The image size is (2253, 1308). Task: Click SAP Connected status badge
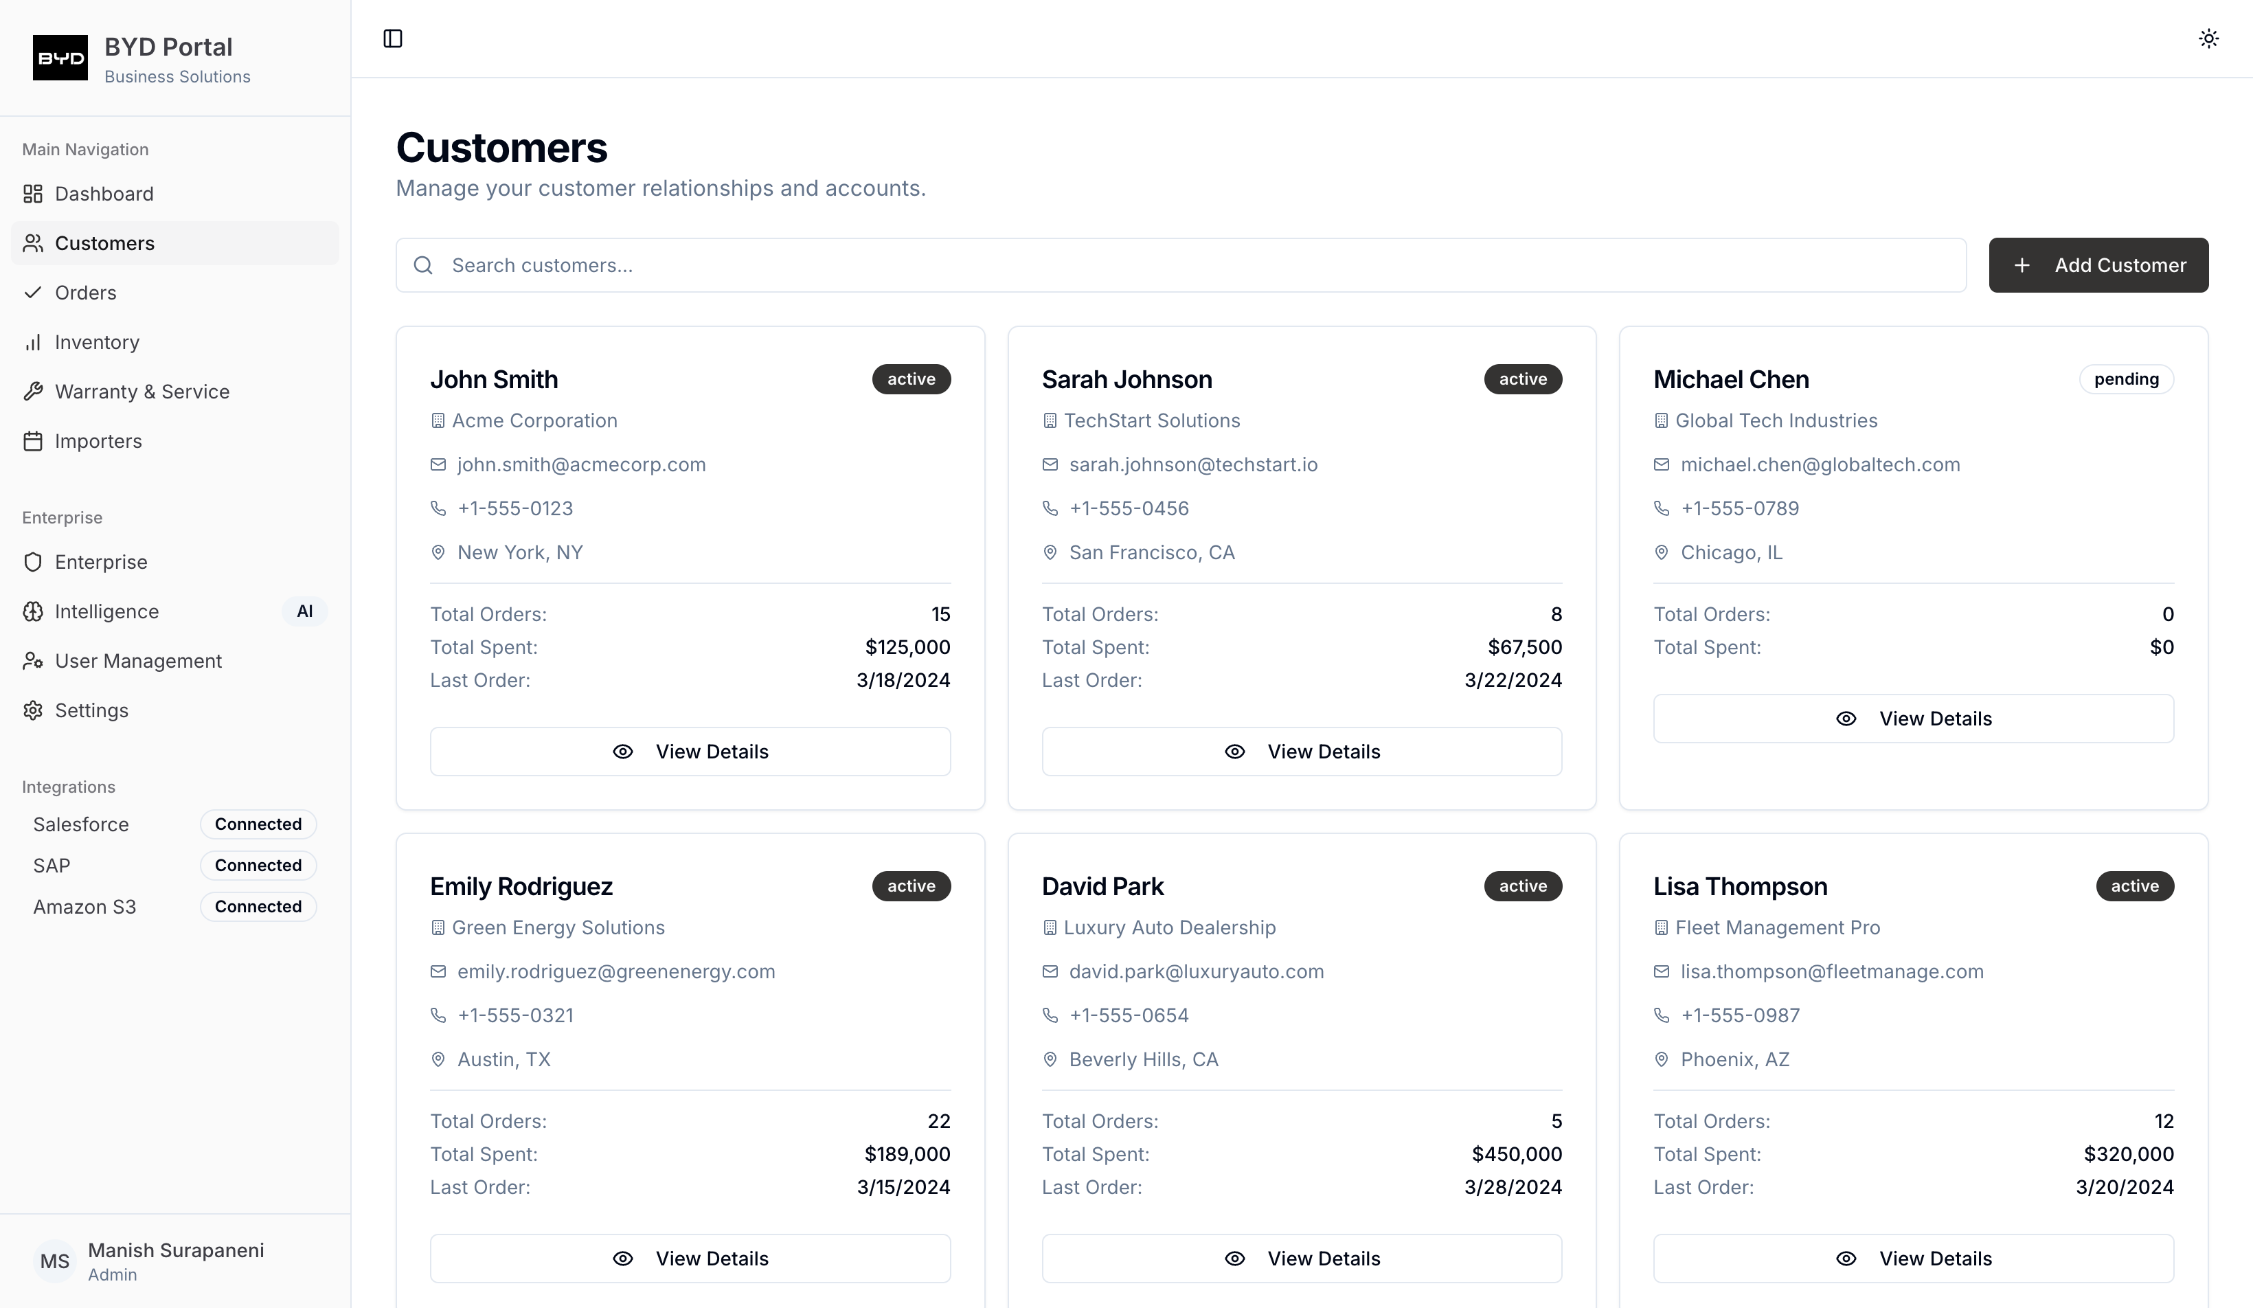(x=258, y=866)
